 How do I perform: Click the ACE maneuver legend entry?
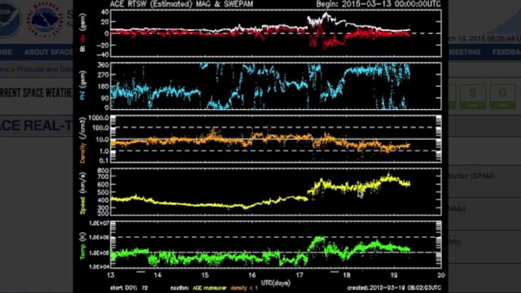coord(209,288)
